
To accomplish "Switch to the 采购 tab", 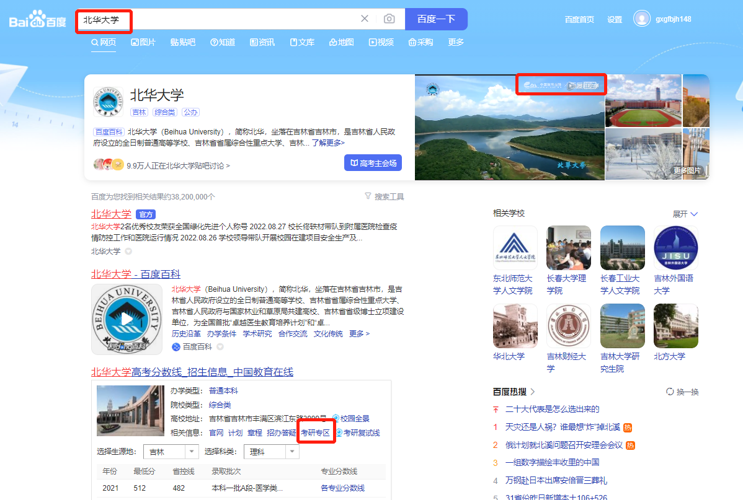I will (420, 42).
